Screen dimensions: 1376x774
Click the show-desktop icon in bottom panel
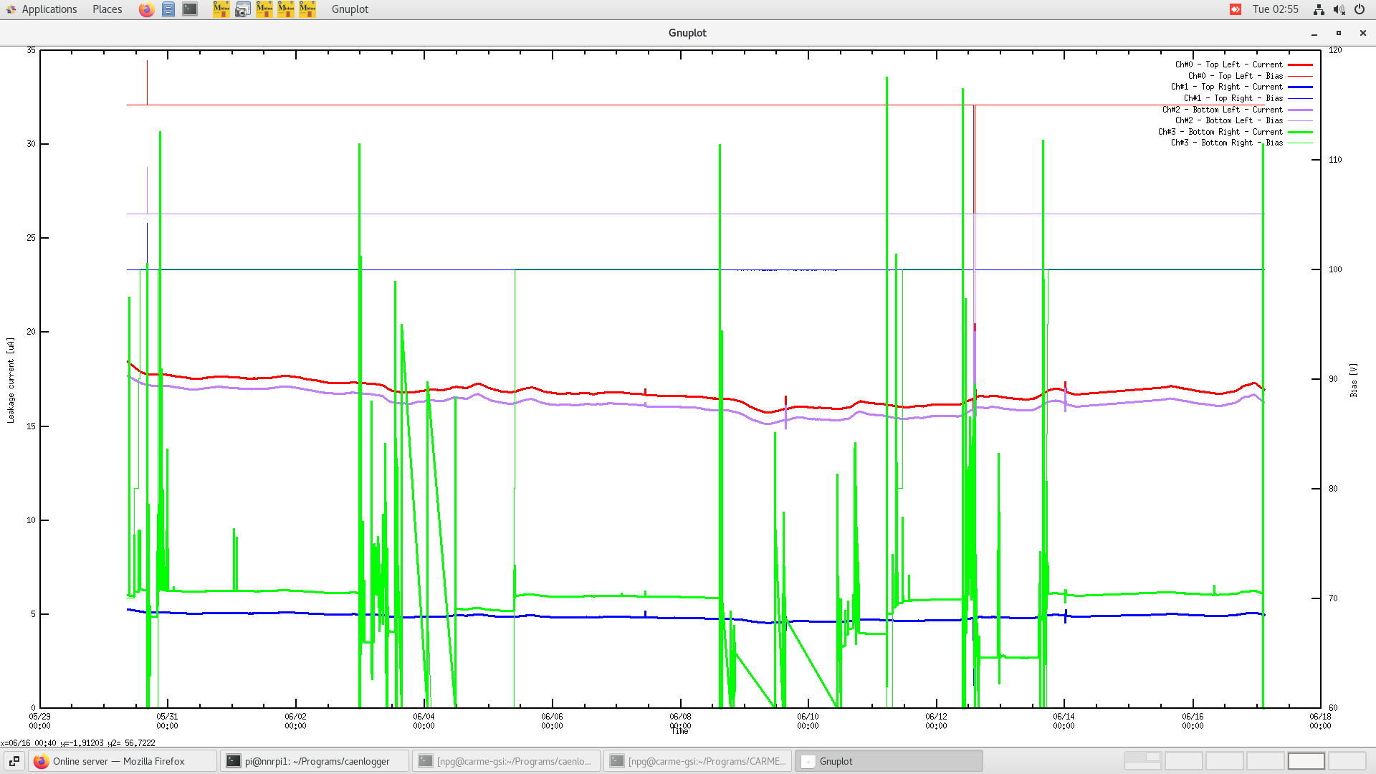pos(14,761)
